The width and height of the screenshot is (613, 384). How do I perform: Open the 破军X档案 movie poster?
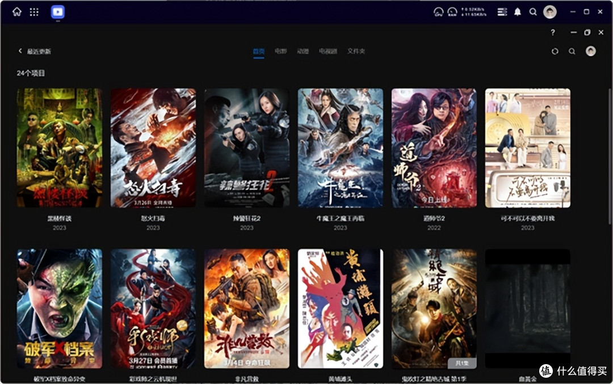coord(60,309)
